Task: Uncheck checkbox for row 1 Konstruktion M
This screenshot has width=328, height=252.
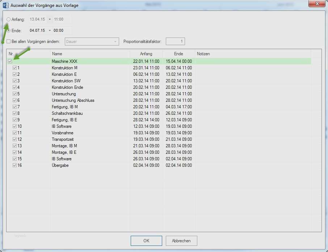Action: 14,68
